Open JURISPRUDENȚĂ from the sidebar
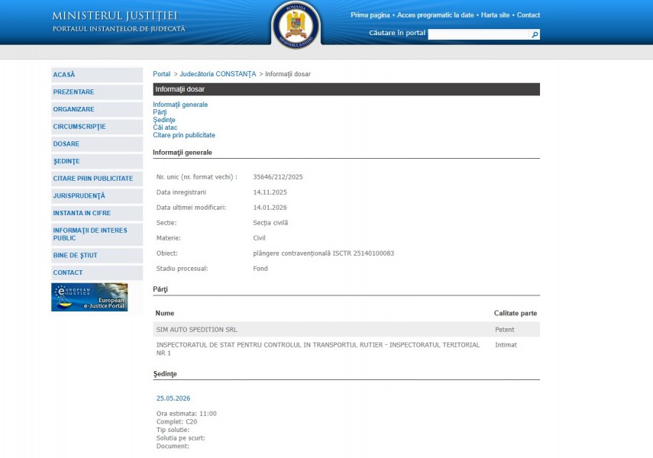The image size is (653, 458). tap(79, 196)
